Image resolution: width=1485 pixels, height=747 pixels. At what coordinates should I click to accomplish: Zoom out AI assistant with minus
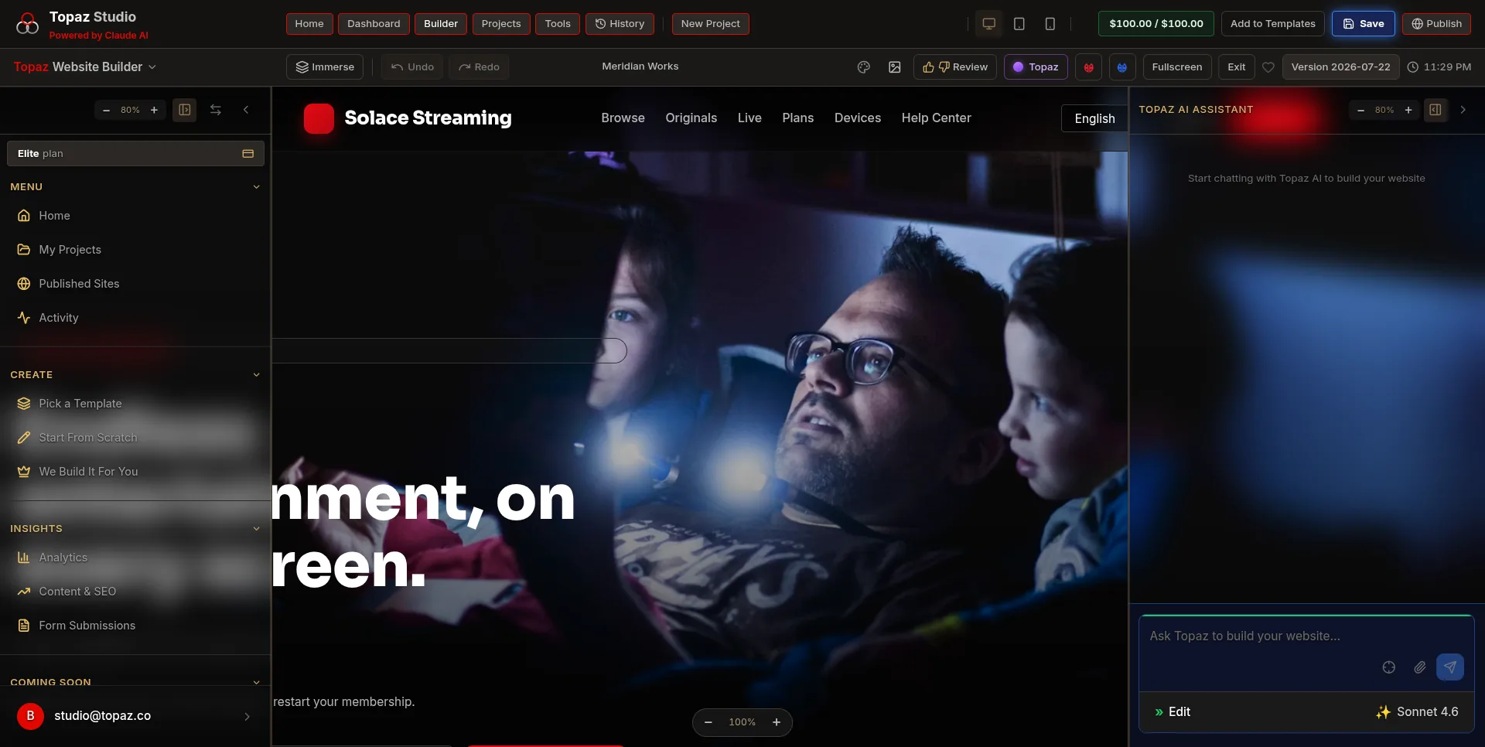[1360, 110]
